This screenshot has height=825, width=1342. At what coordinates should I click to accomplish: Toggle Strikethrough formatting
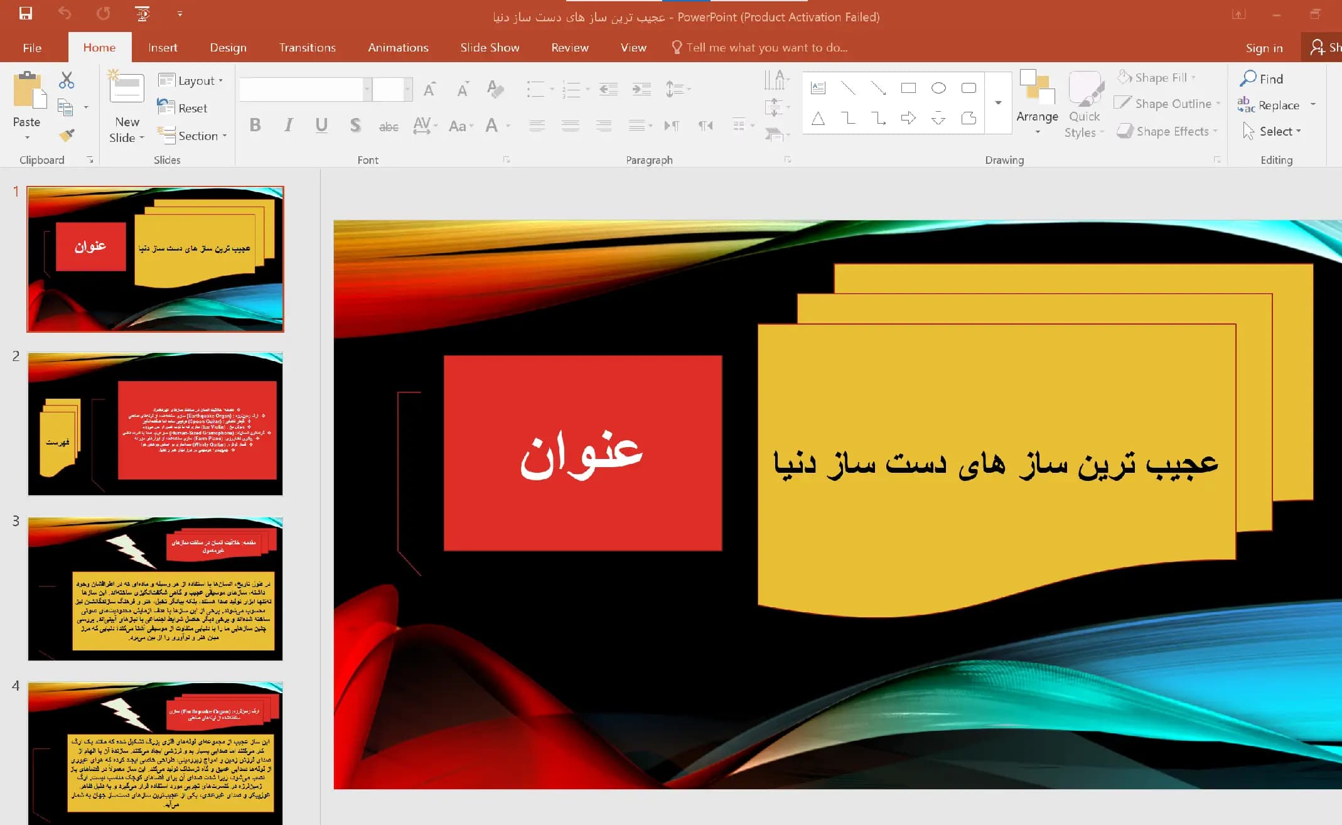click(389, 126)
